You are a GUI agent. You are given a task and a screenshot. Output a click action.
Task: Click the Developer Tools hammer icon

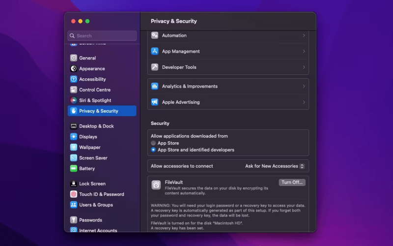155,67
